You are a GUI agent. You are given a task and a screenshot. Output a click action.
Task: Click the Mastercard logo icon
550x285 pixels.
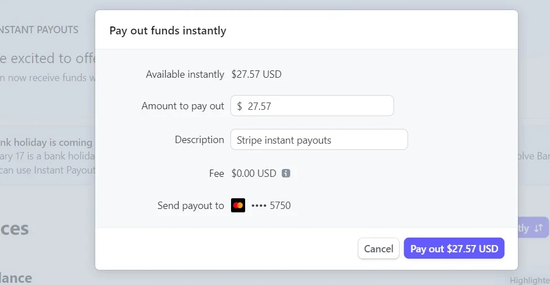pyautogui.click(x=238, y=206)
